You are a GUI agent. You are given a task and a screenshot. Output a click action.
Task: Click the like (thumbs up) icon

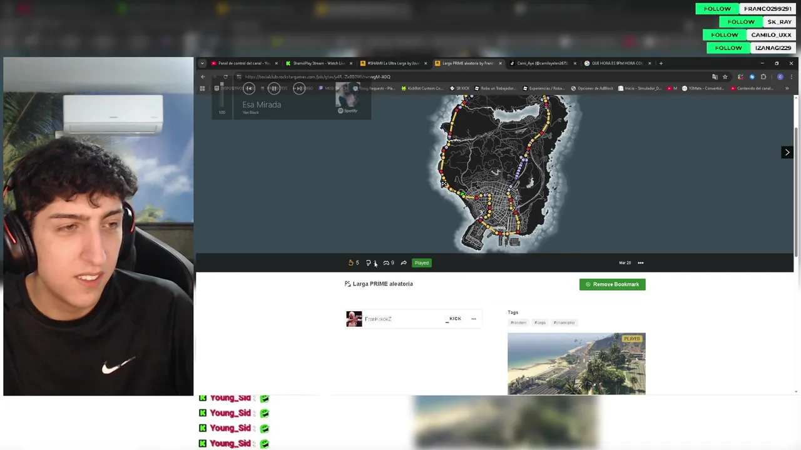[x=351, y=262]
